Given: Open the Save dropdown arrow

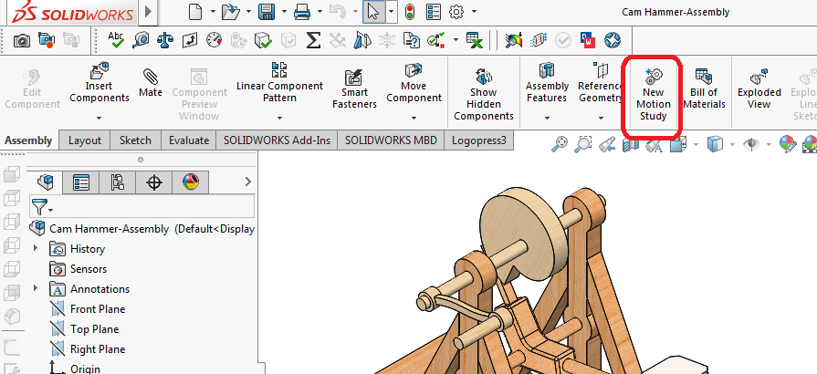Looking at the screenshot, I should [x=284, y=12].
